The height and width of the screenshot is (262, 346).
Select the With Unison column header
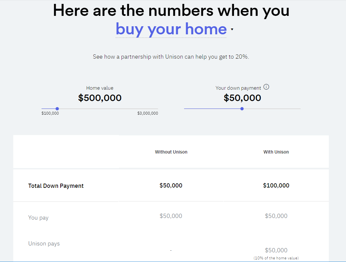(x=276, y=152)
